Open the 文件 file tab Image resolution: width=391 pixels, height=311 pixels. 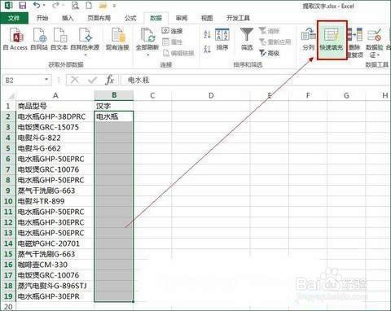(14, 18)
